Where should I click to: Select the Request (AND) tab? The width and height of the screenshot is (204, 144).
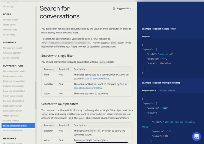[x=149, y=90]
